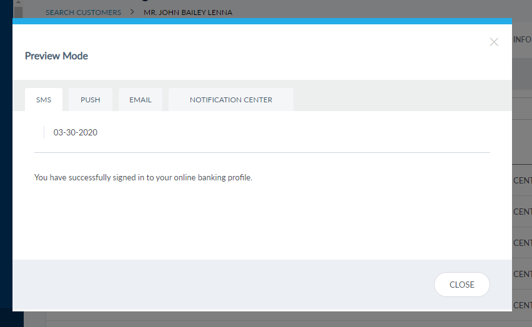
Task: Click the blue bar atop the dialog
Action: coord(262,21)
